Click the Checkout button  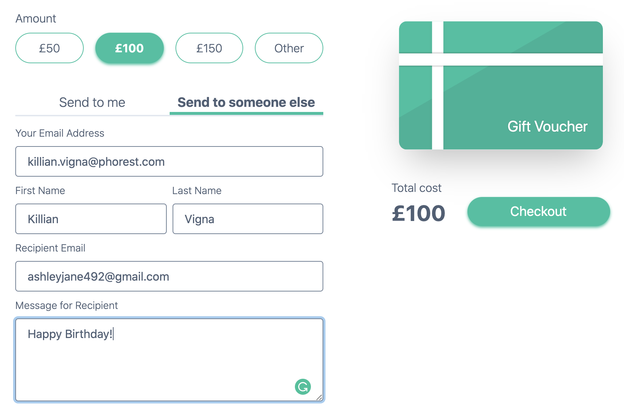point(539,212)
